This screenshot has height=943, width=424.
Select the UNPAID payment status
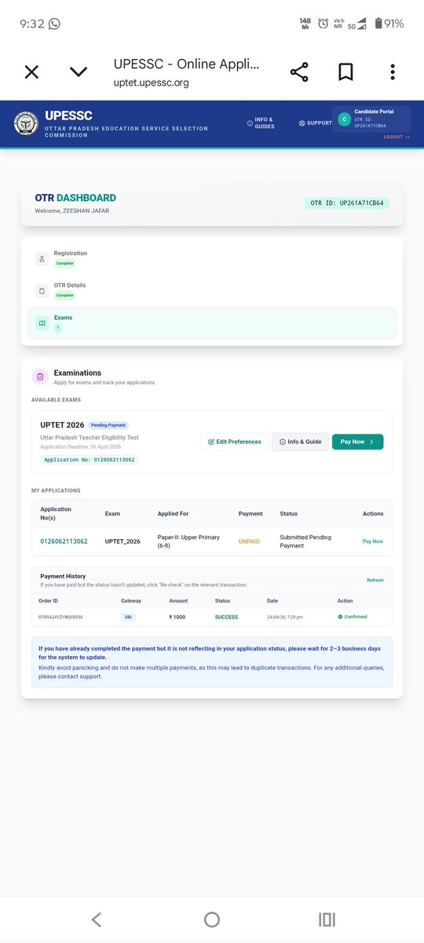coord(249,541)
